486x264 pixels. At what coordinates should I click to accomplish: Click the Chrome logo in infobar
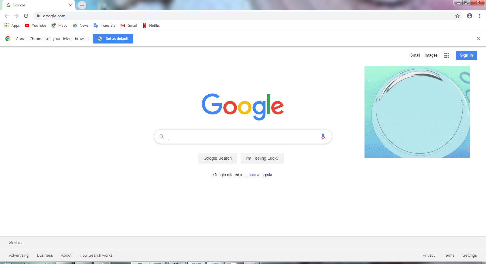(x=8, y=39)
